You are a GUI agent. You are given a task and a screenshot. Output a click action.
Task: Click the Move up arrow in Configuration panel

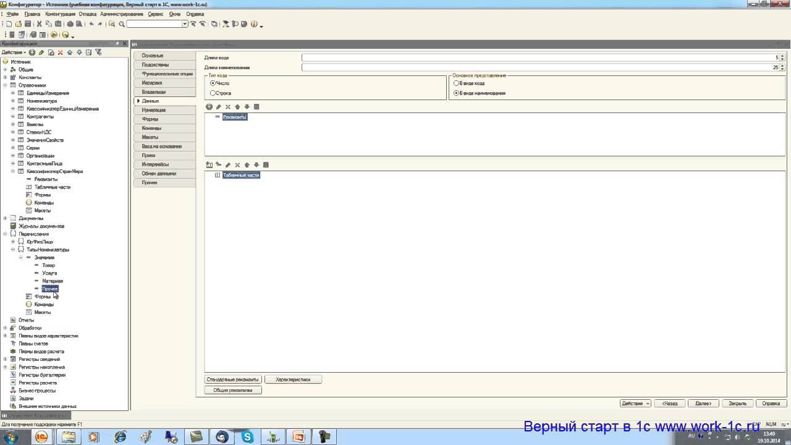(x=70, y=53)
